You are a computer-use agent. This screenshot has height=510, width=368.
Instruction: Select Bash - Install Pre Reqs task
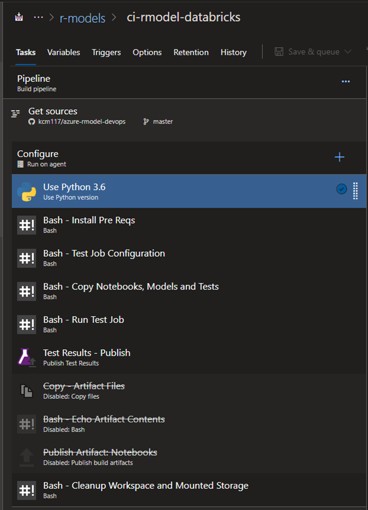189,225
